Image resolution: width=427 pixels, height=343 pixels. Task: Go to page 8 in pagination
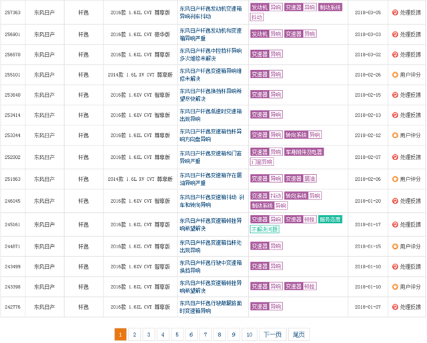pyautogui.click(x=220, y=334)
